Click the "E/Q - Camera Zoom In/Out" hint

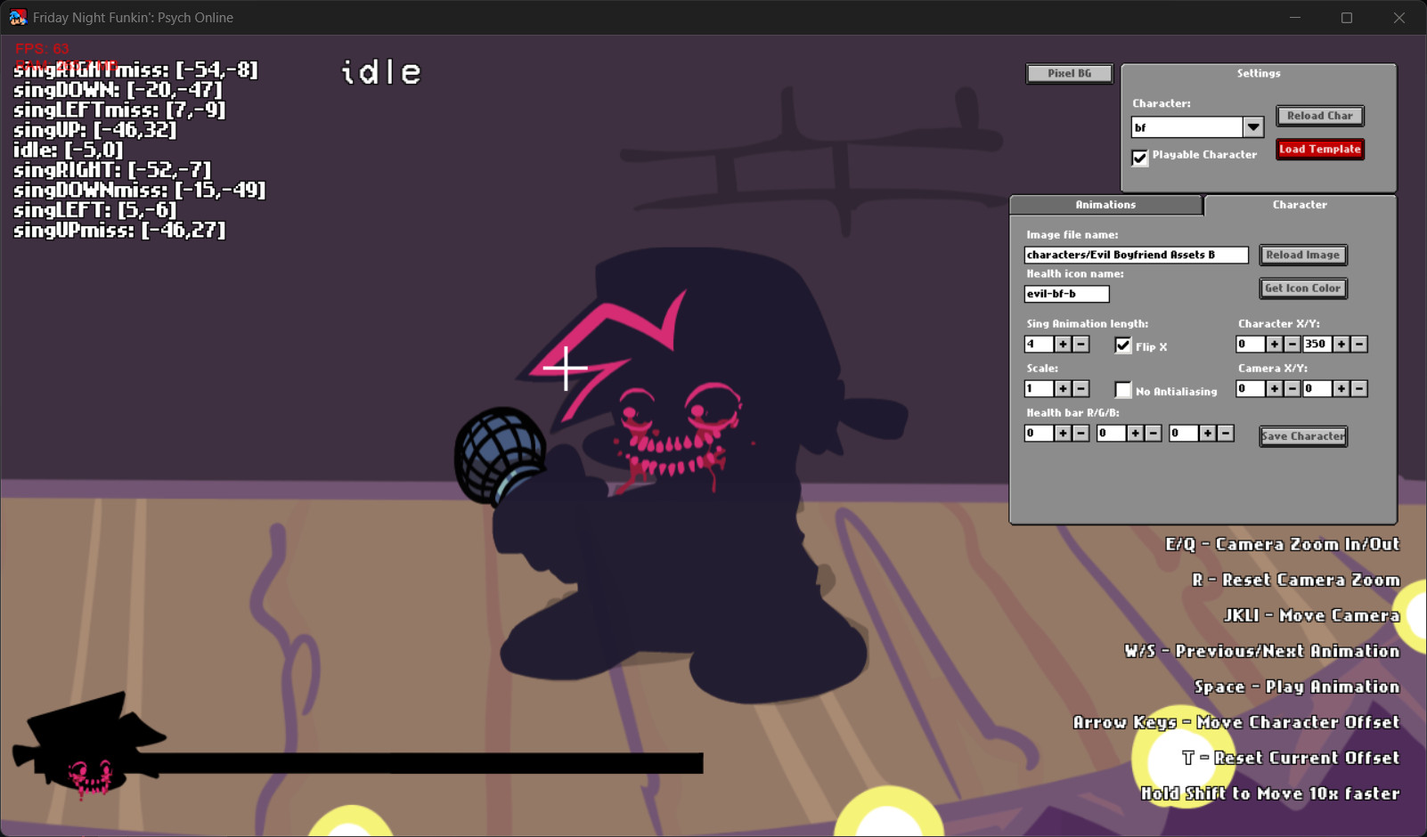(1283, 544)
